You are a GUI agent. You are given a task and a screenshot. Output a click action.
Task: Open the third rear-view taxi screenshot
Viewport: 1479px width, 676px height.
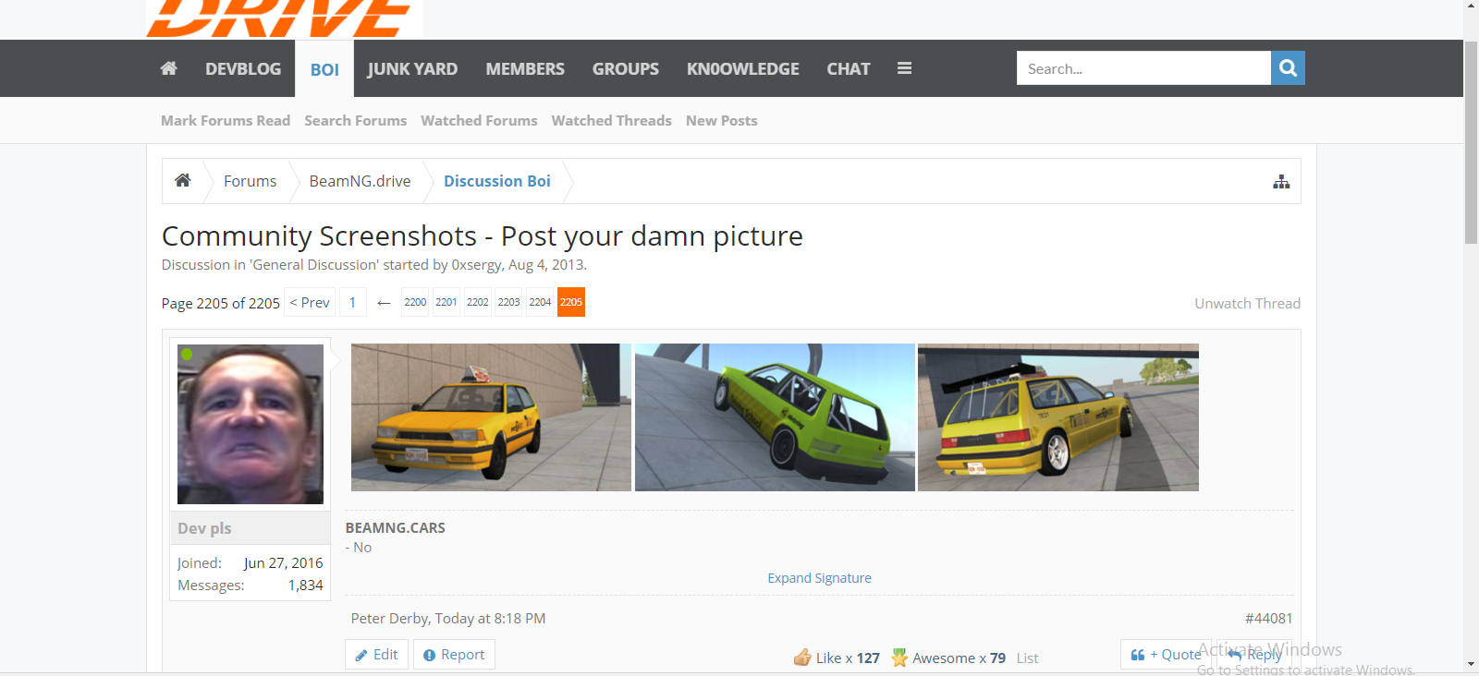pyautogui.click(x=1058, y=417)
